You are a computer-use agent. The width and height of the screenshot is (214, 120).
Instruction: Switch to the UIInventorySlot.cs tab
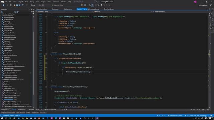pyautogui.click(x=93, y=9)
